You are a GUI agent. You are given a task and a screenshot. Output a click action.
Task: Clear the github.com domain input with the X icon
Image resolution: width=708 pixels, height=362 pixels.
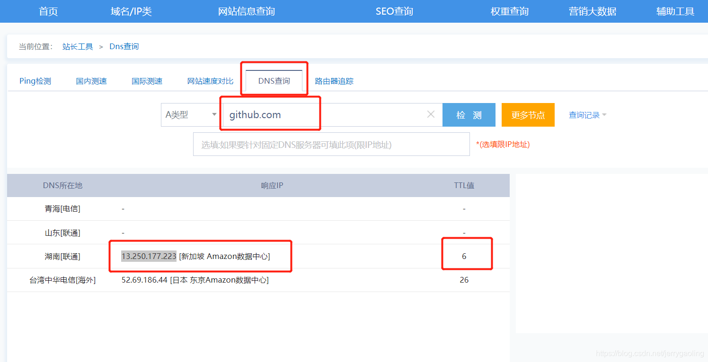coord(431,114)
